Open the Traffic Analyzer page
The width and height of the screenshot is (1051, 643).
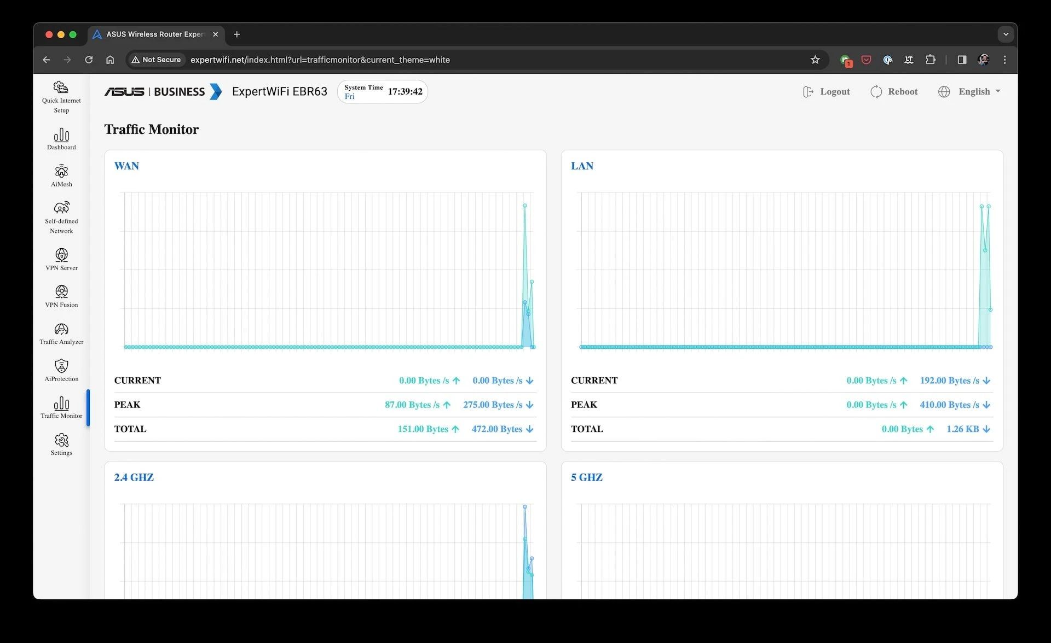tap(61, 334)
